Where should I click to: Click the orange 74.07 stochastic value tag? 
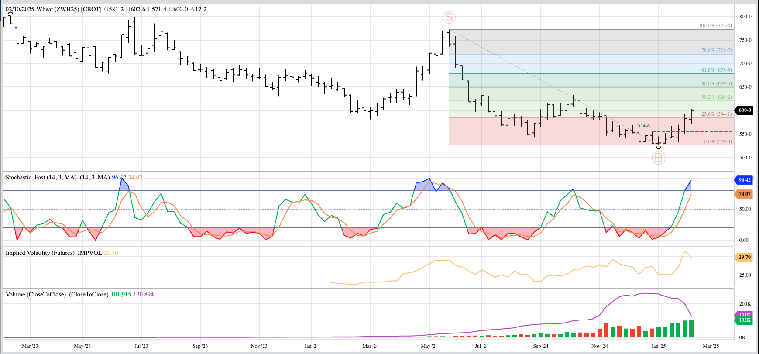coord(744,194)
